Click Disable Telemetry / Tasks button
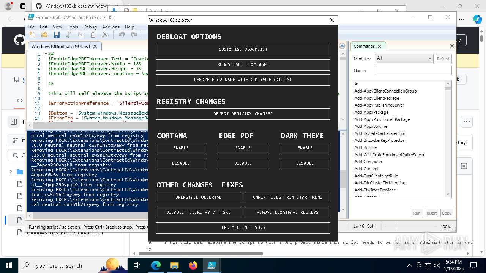 click(x=198, y=212)
